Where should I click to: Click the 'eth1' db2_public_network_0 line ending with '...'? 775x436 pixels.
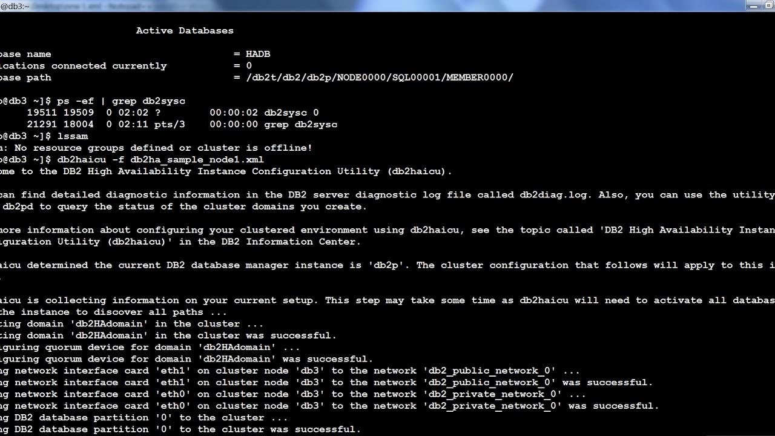(x=290, y=371)
